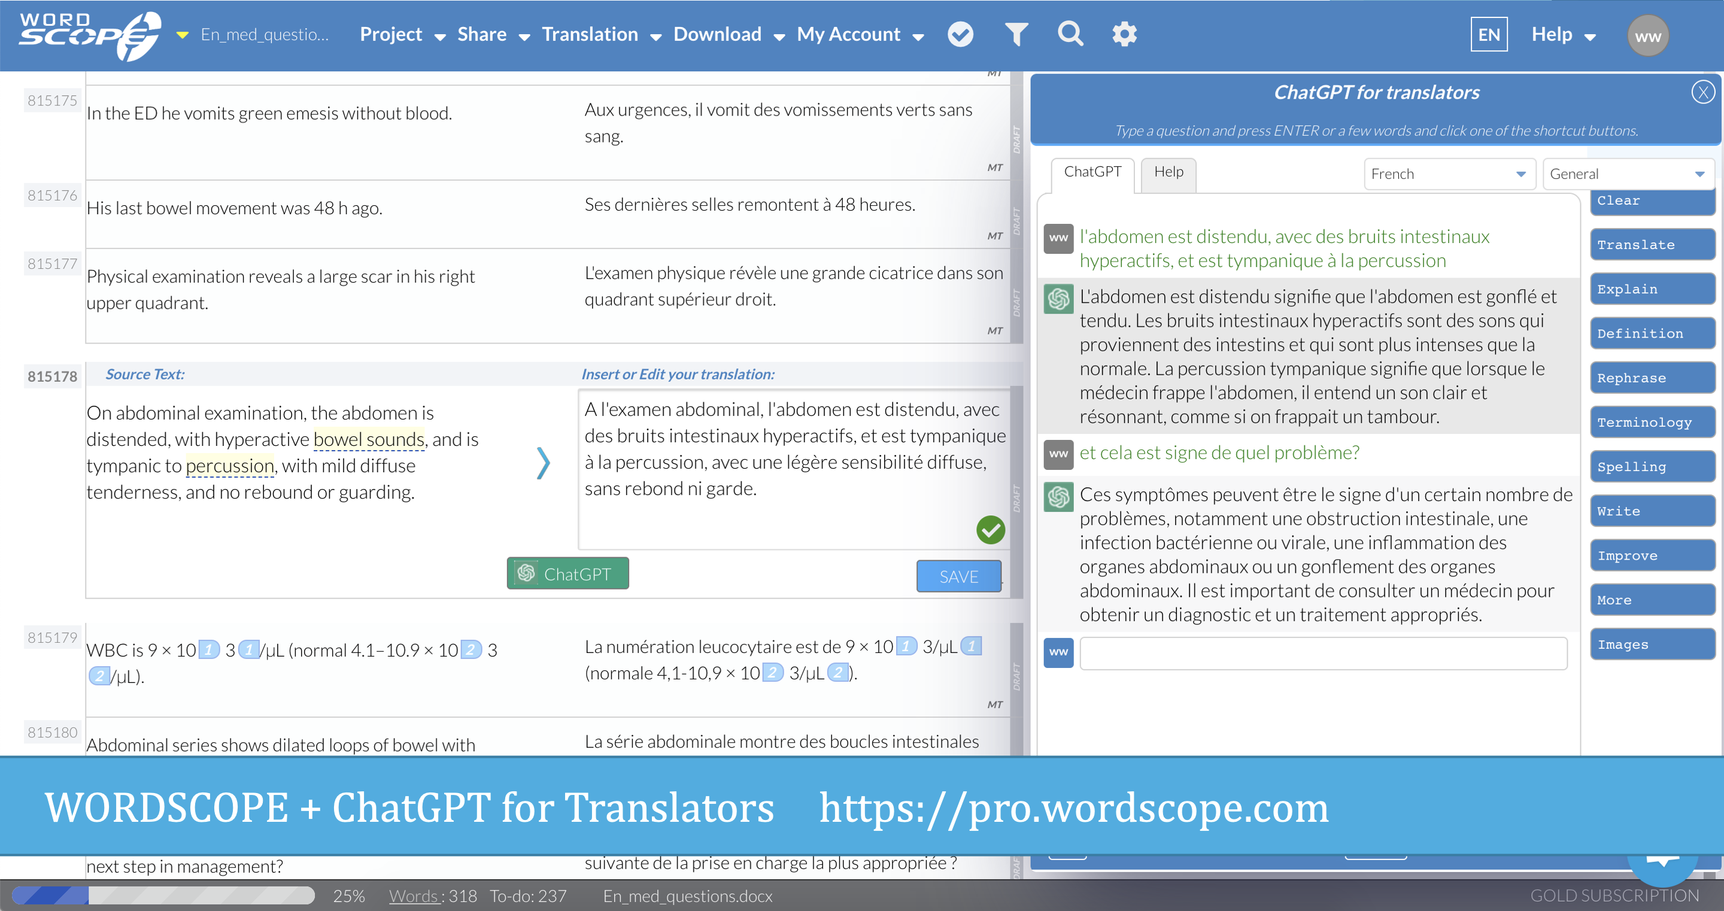Click the Rephrase shortcut button
The image size is (1724, 911).
[1652, 378]
